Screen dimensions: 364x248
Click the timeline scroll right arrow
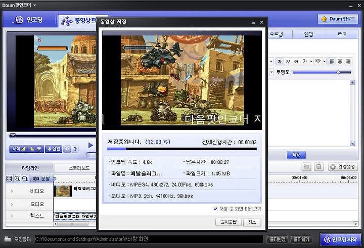point(355,224)
